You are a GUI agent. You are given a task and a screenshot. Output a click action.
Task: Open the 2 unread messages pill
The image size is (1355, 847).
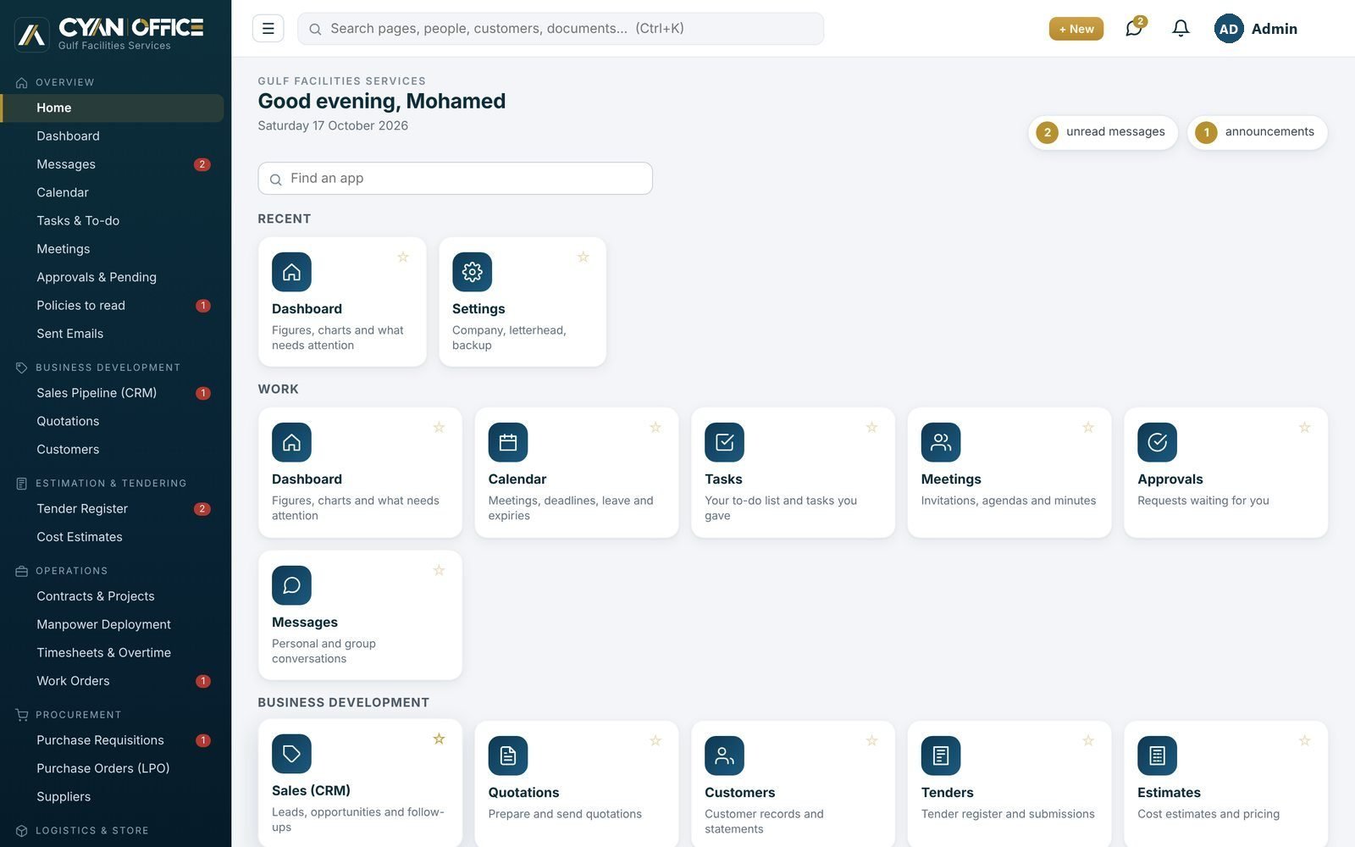[1103, 132]
